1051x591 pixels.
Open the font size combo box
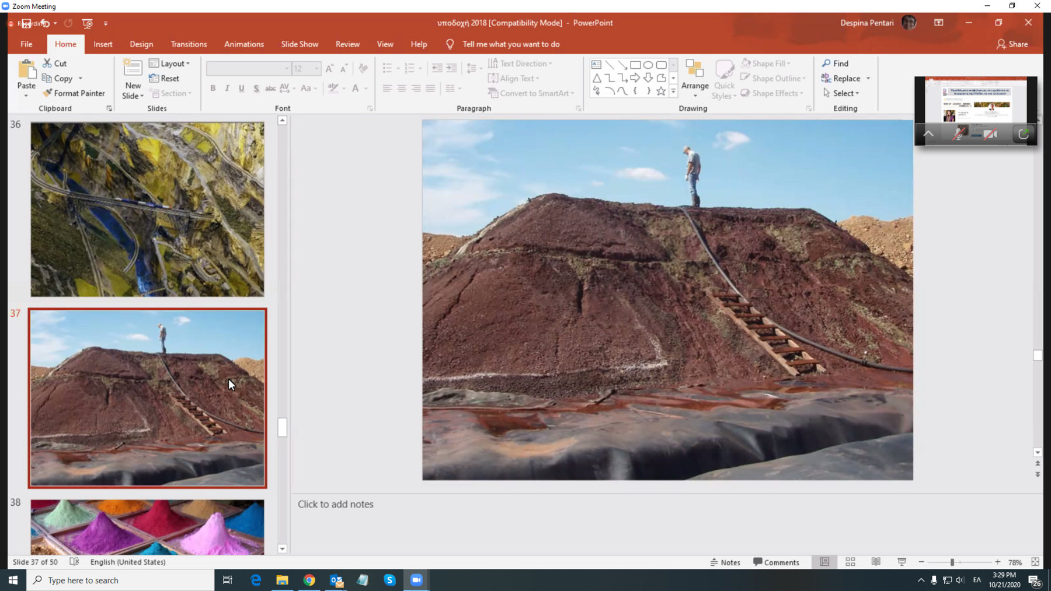tap(306, 69)
